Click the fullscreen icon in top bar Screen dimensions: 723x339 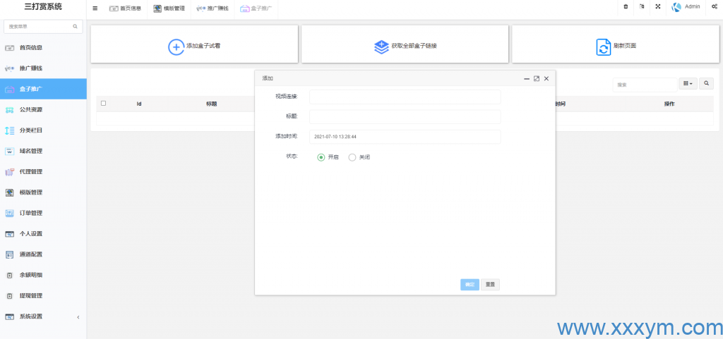point(658,7)
